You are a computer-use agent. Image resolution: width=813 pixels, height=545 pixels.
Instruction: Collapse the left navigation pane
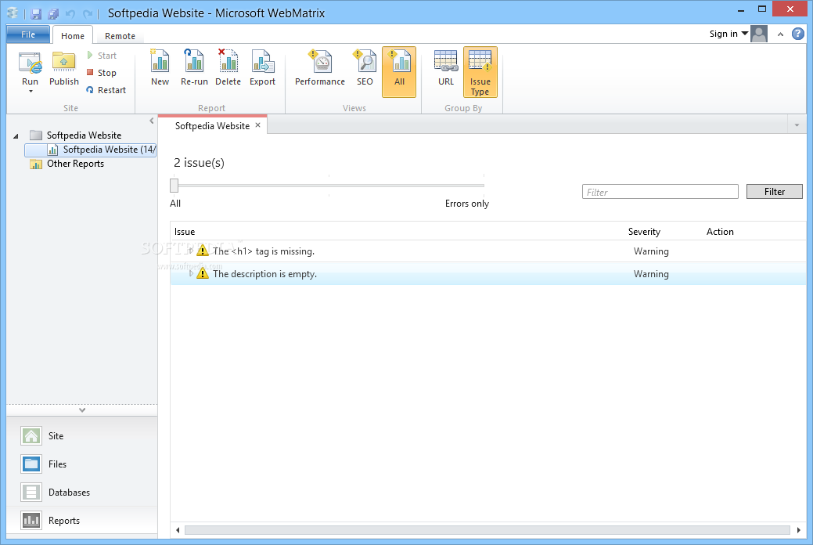[151, 121]
